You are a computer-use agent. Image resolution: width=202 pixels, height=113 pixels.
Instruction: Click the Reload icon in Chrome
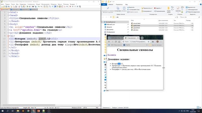[116, 42]
